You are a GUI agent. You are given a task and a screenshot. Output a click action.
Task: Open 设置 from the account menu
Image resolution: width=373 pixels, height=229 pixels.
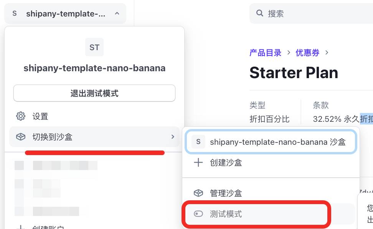pyautogui.click(x=40, y=116)
